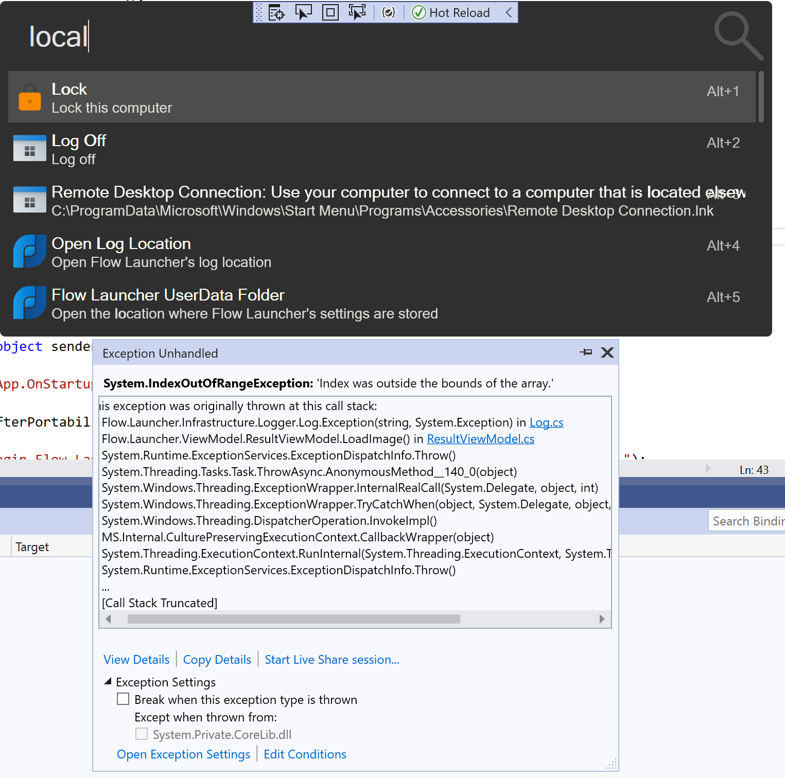Image resolution: width=785 pixels, height=778 pixels.
Task: Click the Flow Launcher search magnifier icon
Action: [738, 36]
